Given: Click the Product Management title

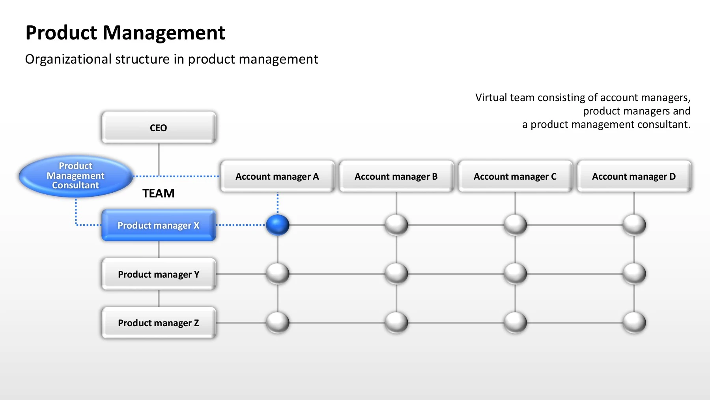Looking at the screenshot, I should [125, 33].
